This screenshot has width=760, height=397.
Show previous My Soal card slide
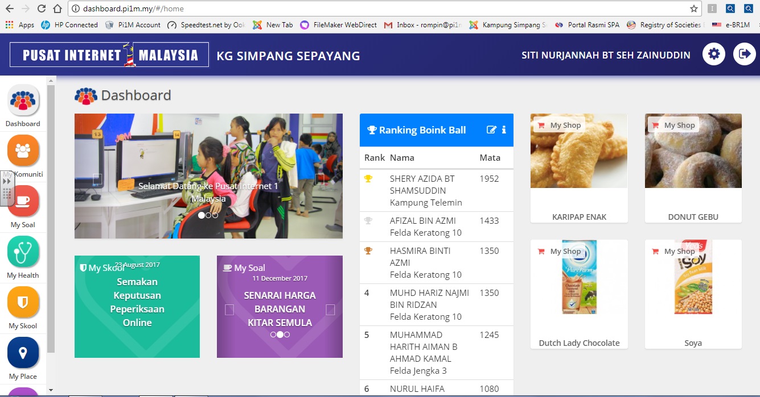tap(229, 310)
